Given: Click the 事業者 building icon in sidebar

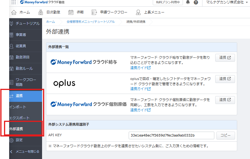Looking at the screenshot, I should 12,35.
